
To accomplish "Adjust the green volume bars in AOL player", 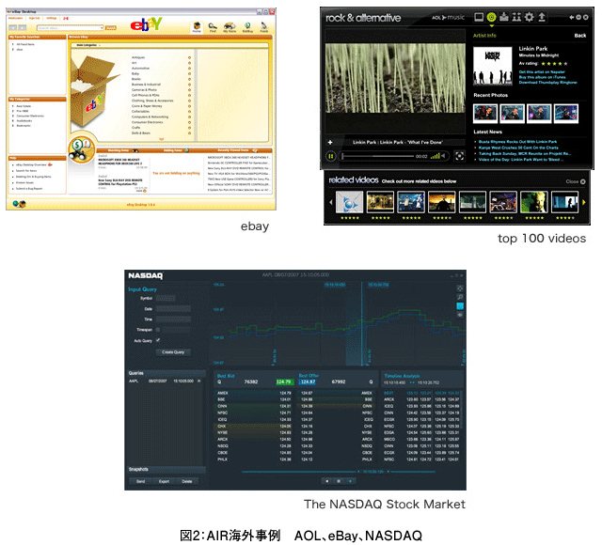I will click(x=435, y=156).
